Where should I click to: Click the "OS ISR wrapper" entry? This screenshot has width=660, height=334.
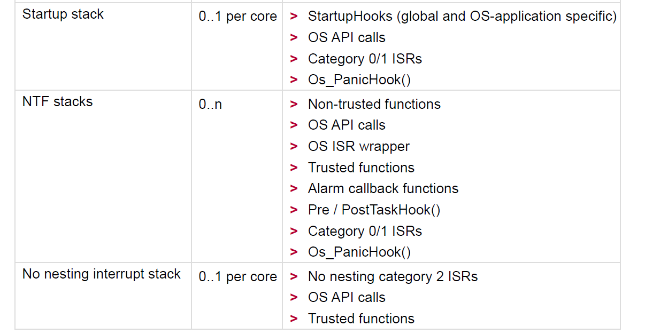(x=358, y=147)
